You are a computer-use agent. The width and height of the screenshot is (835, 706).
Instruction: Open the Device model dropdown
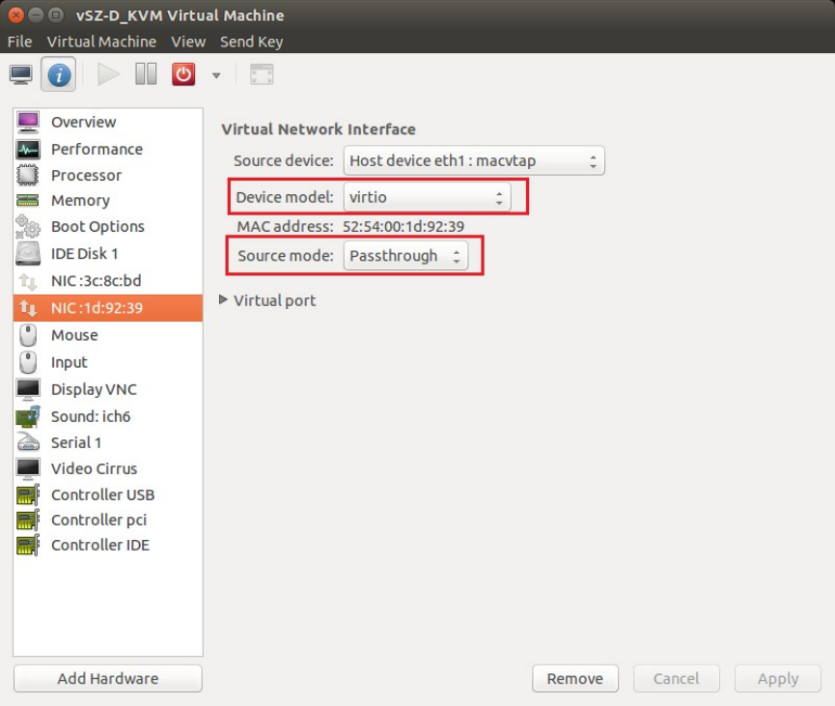(427, 197)
